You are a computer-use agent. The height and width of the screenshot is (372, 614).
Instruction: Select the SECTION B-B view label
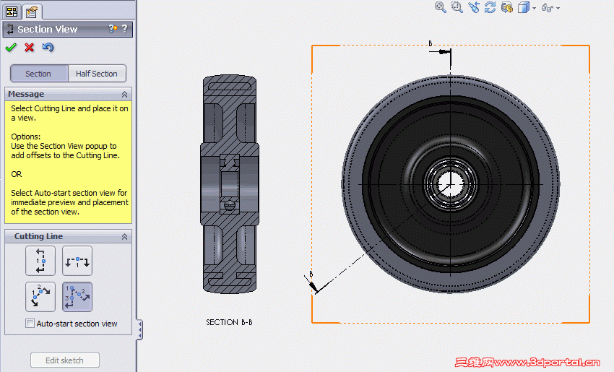(229, 322)
